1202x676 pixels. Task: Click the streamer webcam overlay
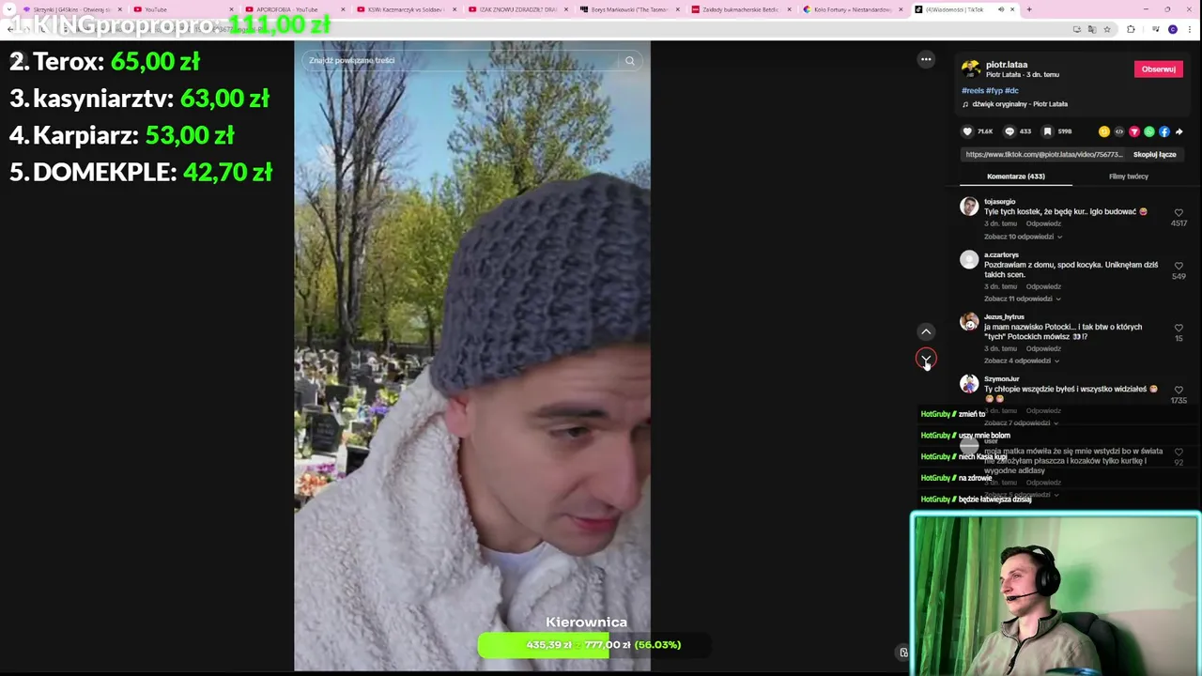[1056, 593]
